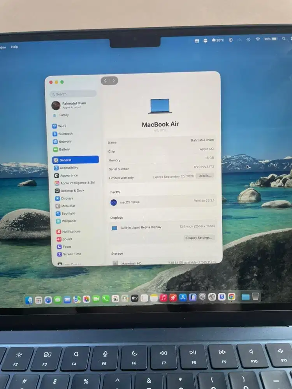Open Focus settings
The height and width of the screenshot is (389, 292).
pyautogui.click(x=64, y=247)
